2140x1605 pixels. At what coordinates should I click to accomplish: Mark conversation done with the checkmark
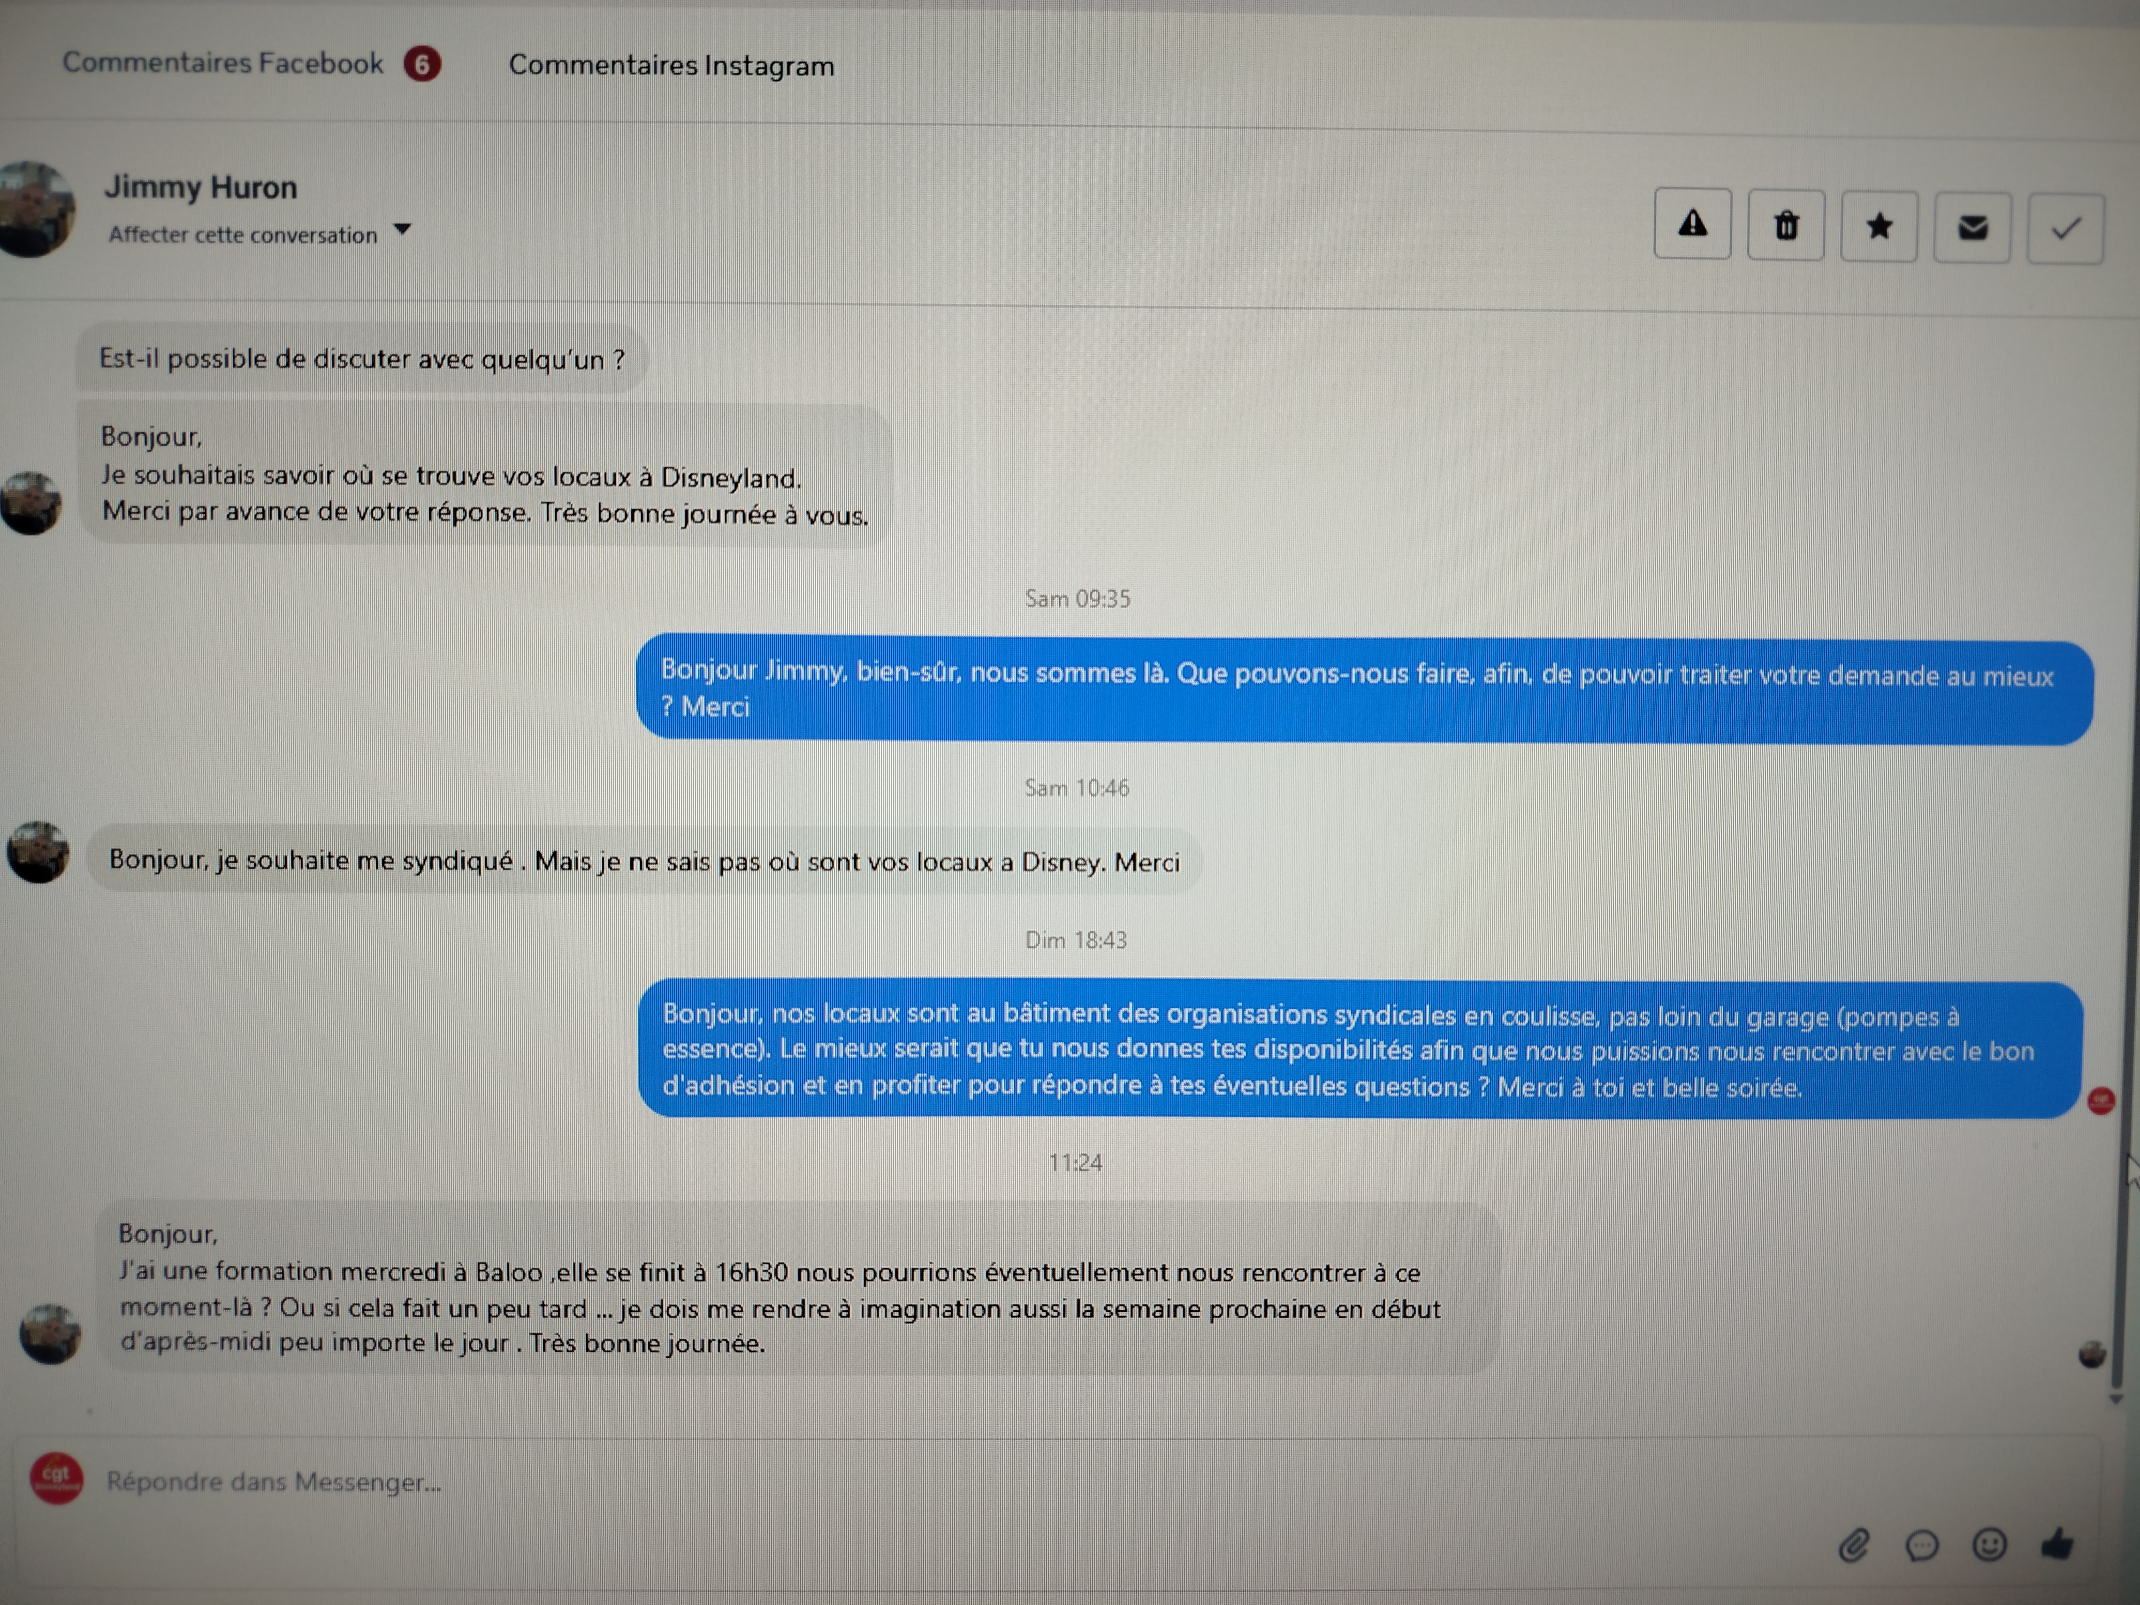tap(2066, 228)
